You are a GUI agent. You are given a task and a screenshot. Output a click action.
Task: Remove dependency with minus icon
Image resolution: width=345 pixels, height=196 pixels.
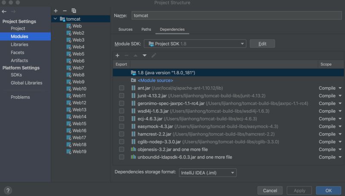pyautogui.click(x=126, y=56)
